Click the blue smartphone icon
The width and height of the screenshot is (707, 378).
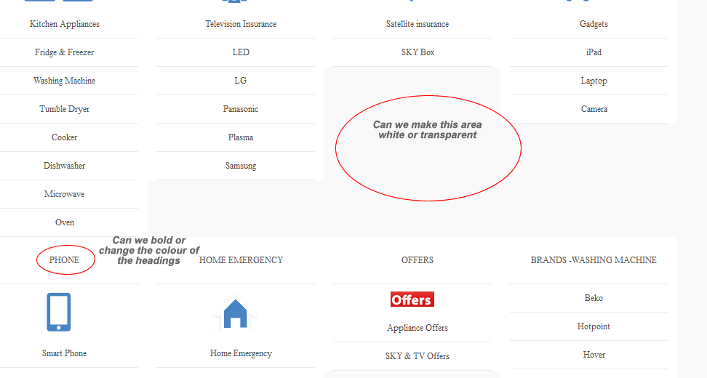[x=59, y=312]
